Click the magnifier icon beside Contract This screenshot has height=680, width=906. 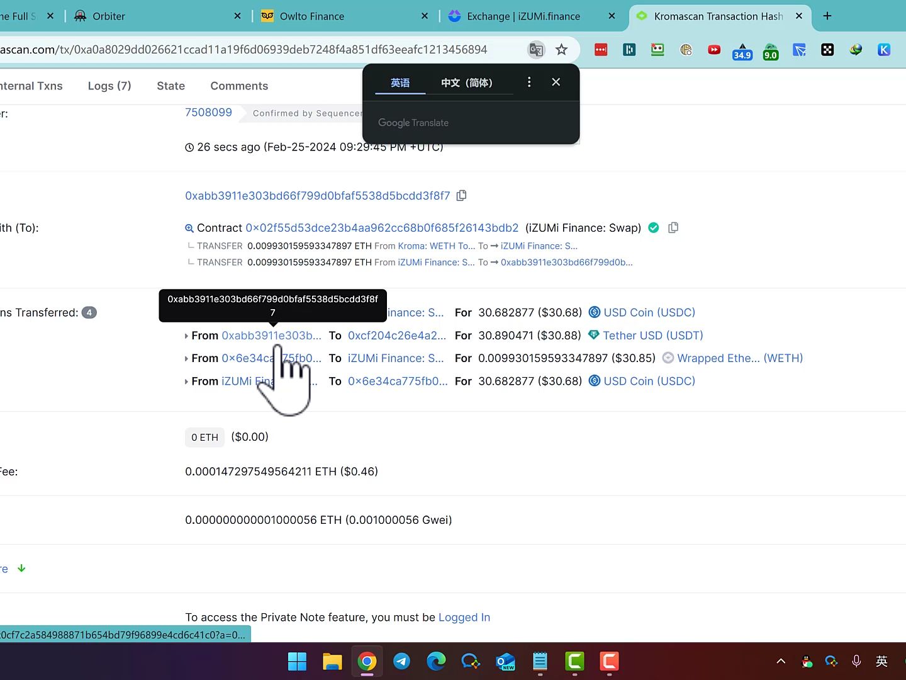tap(189, 229)
